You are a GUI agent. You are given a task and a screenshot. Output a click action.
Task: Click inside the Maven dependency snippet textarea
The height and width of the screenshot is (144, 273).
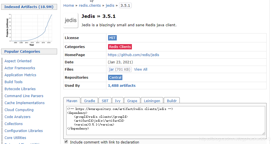coord(165,121)
